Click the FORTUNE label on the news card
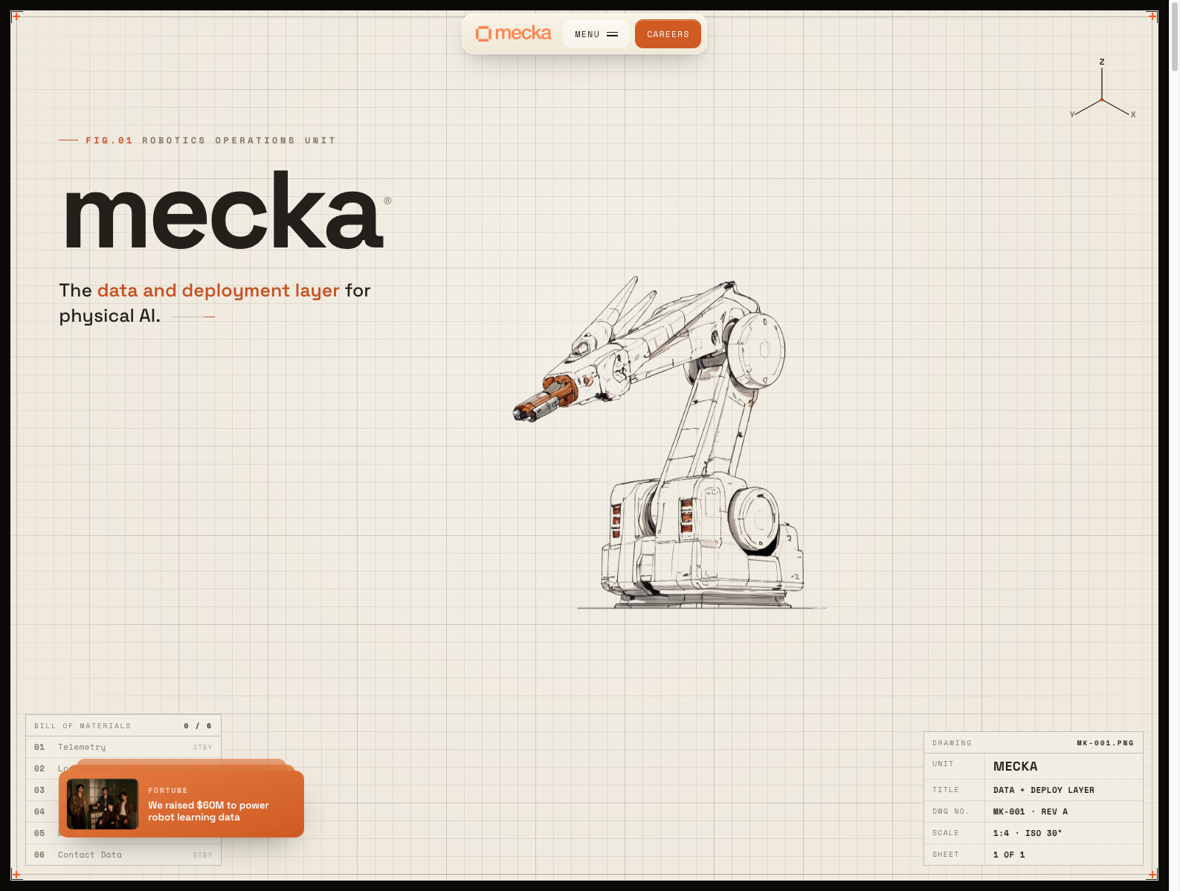The image size is (1180, 891). click(168, 791)
